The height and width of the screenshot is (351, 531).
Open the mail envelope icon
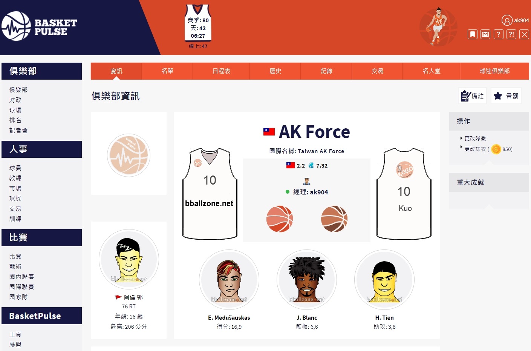485,34
